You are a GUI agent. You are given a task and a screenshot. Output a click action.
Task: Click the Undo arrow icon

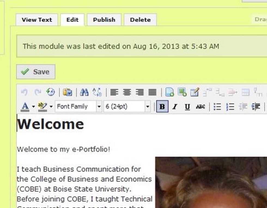(x=24, y=92)
